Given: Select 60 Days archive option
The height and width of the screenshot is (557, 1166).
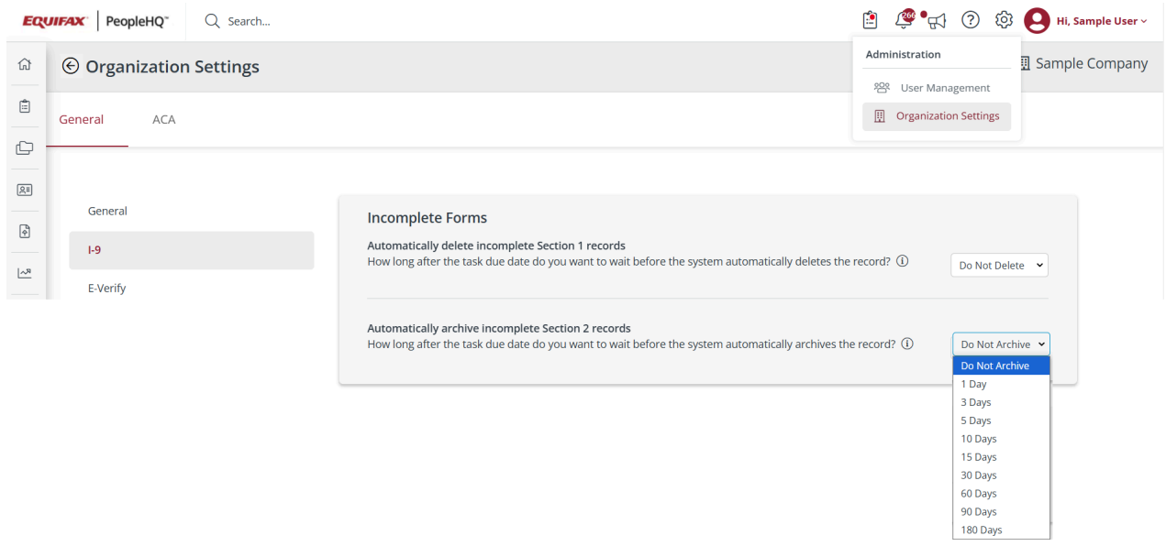Looking at the screenshot, I should point(1001,494).
